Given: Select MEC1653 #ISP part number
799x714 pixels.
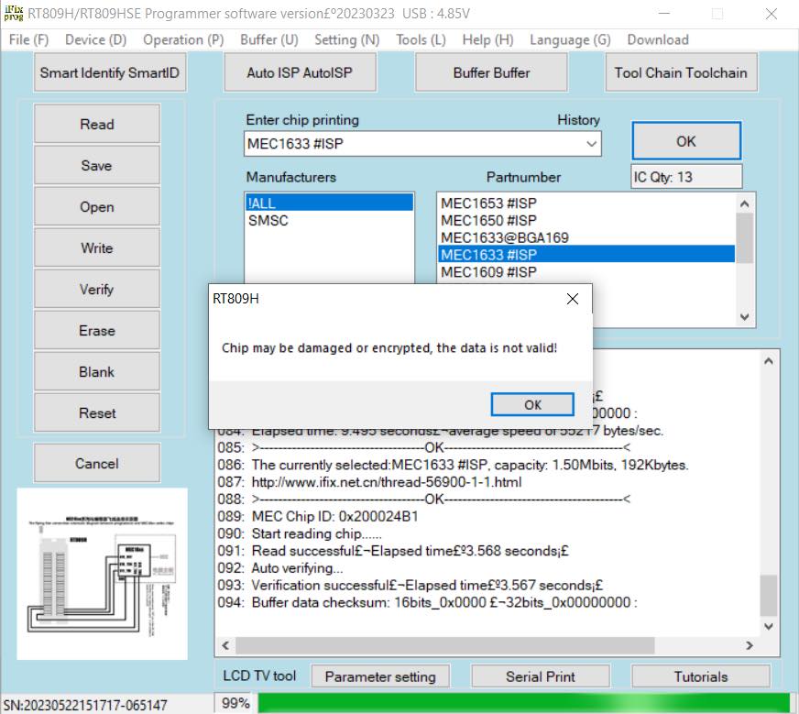Looking at the screenshot, I should (488, 203).
